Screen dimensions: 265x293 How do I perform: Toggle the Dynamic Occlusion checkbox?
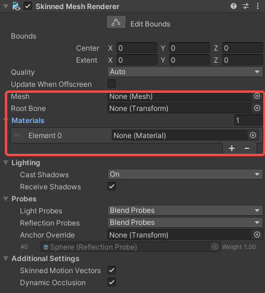point(112,282)
